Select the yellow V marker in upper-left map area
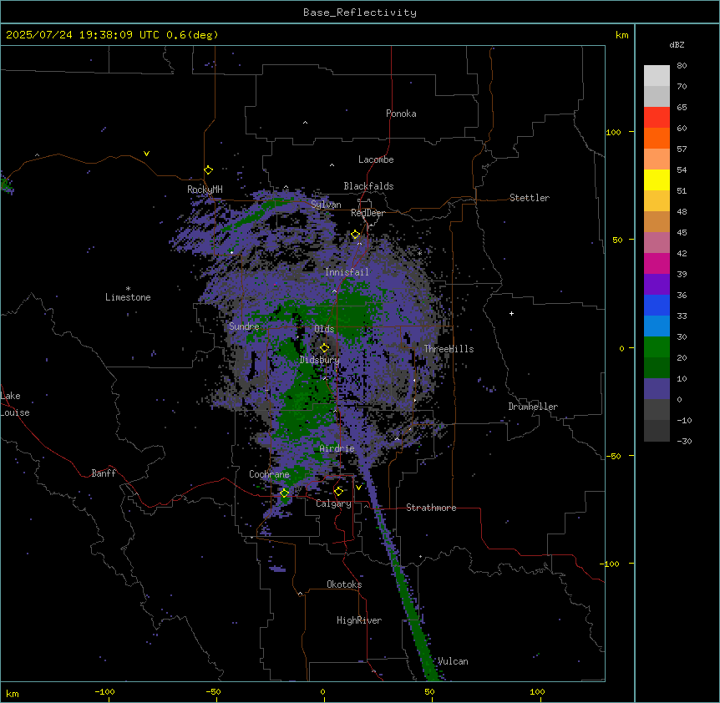The height and width of the screenshot is (703, 720). pos(146,154)
